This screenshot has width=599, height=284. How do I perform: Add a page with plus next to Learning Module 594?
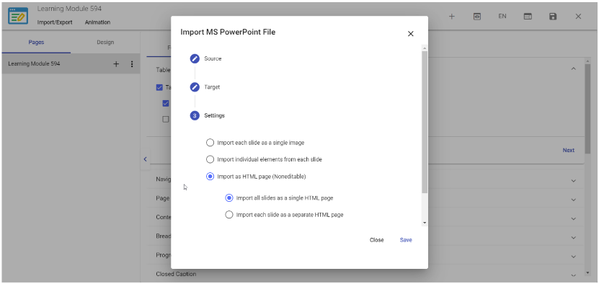coord(116,64)
